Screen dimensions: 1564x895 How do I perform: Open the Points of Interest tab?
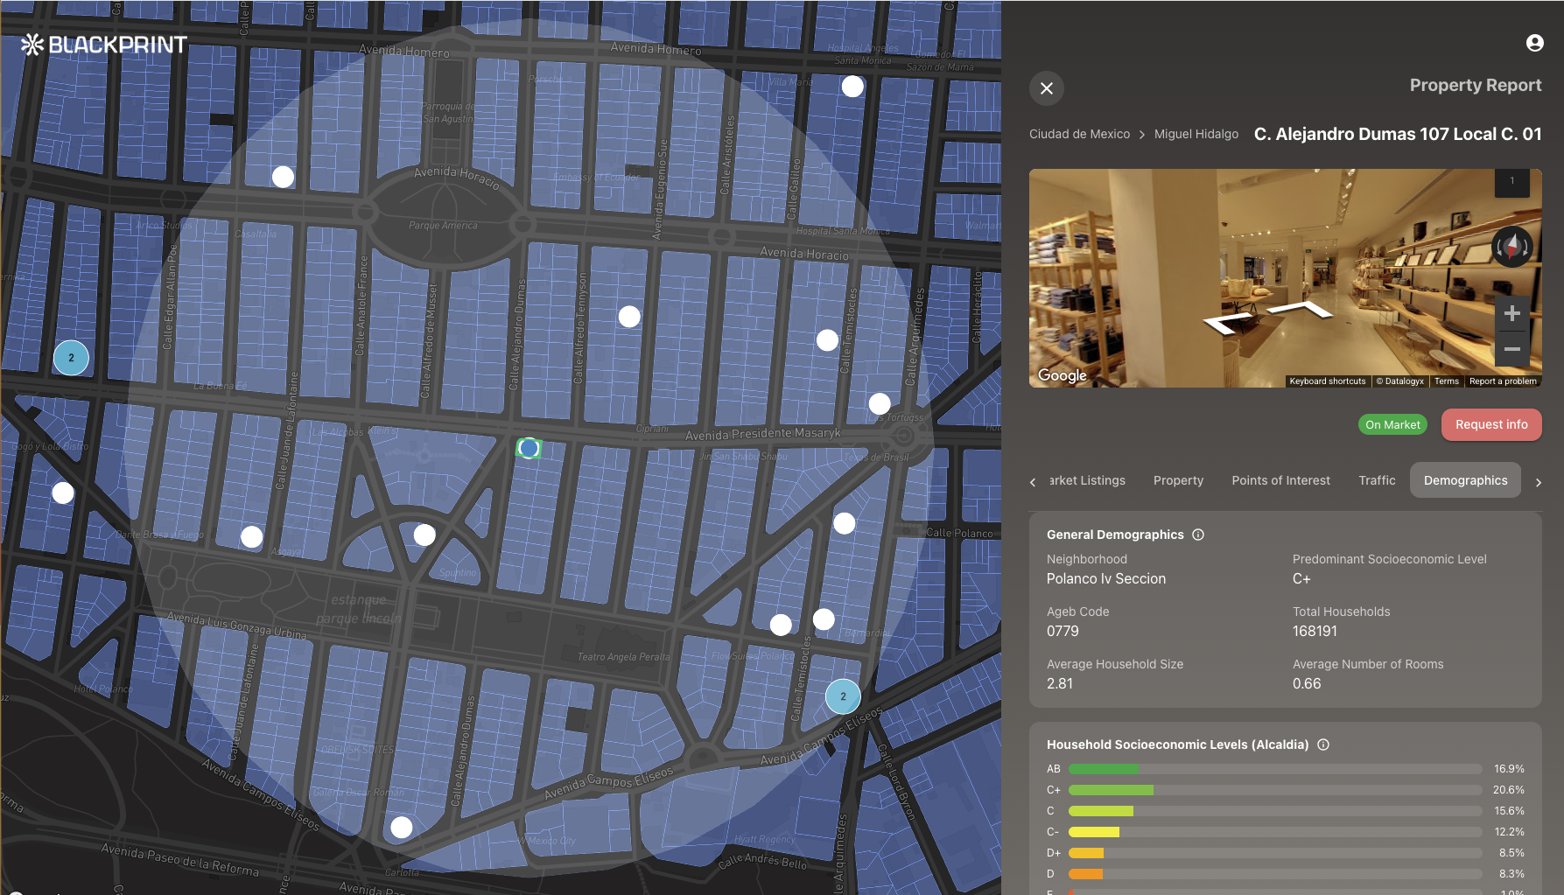(1280, 480)
